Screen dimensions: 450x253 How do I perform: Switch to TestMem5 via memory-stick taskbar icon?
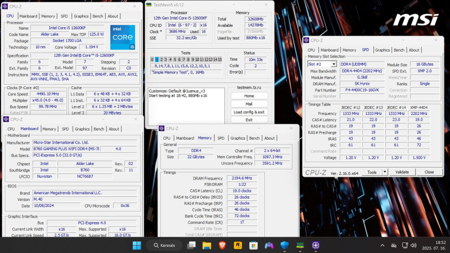pyautogui.click(x=300, y=245)
